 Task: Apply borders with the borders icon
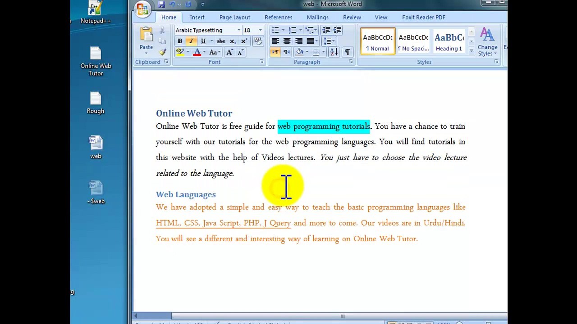[316, 52]
